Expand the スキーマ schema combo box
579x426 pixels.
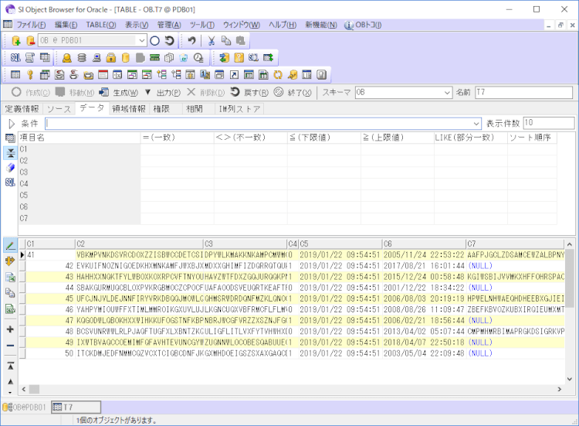coord(446,92)
